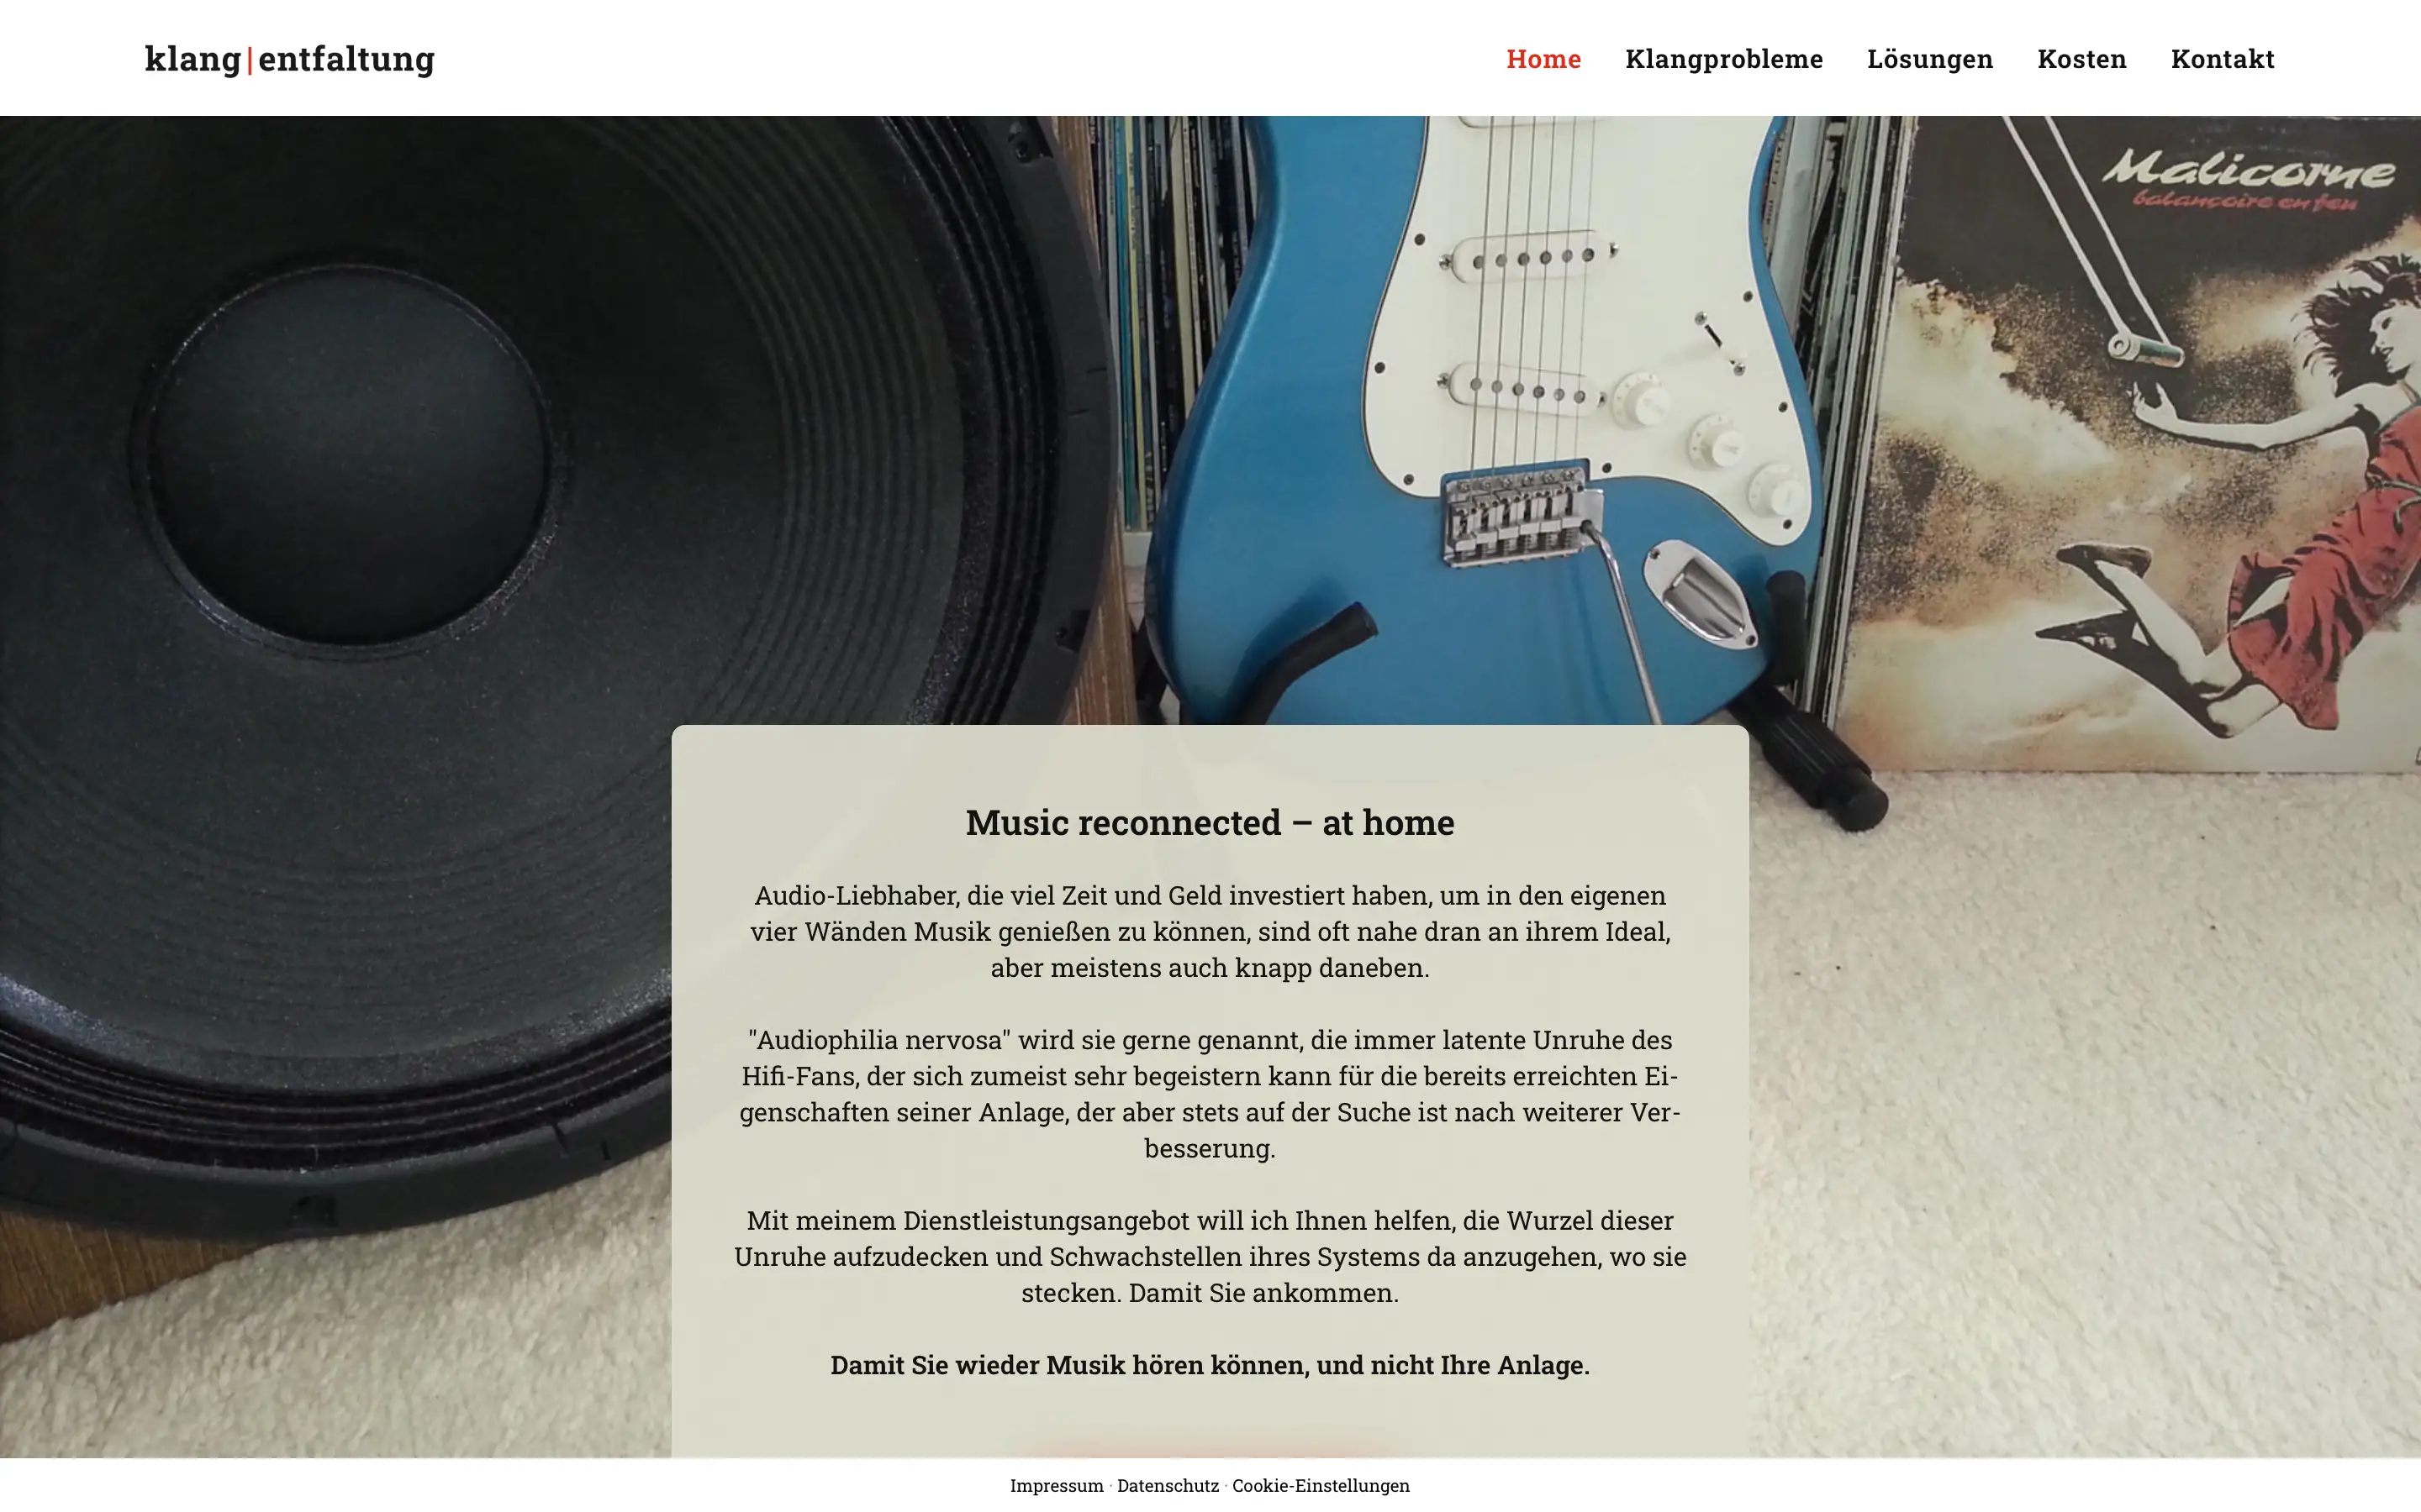
Task: Open the Home navigation item
Action: tap(1543, 59)
